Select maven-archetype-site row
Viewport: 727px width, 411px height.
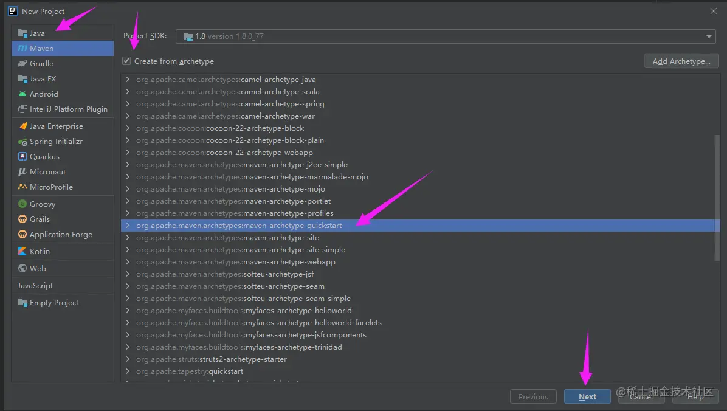(420, 238)
